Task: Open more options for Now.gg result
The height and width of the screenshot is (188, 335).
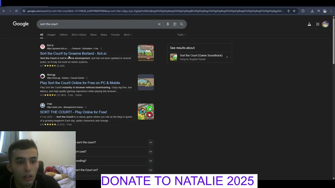Action: [x=87, y=78]
